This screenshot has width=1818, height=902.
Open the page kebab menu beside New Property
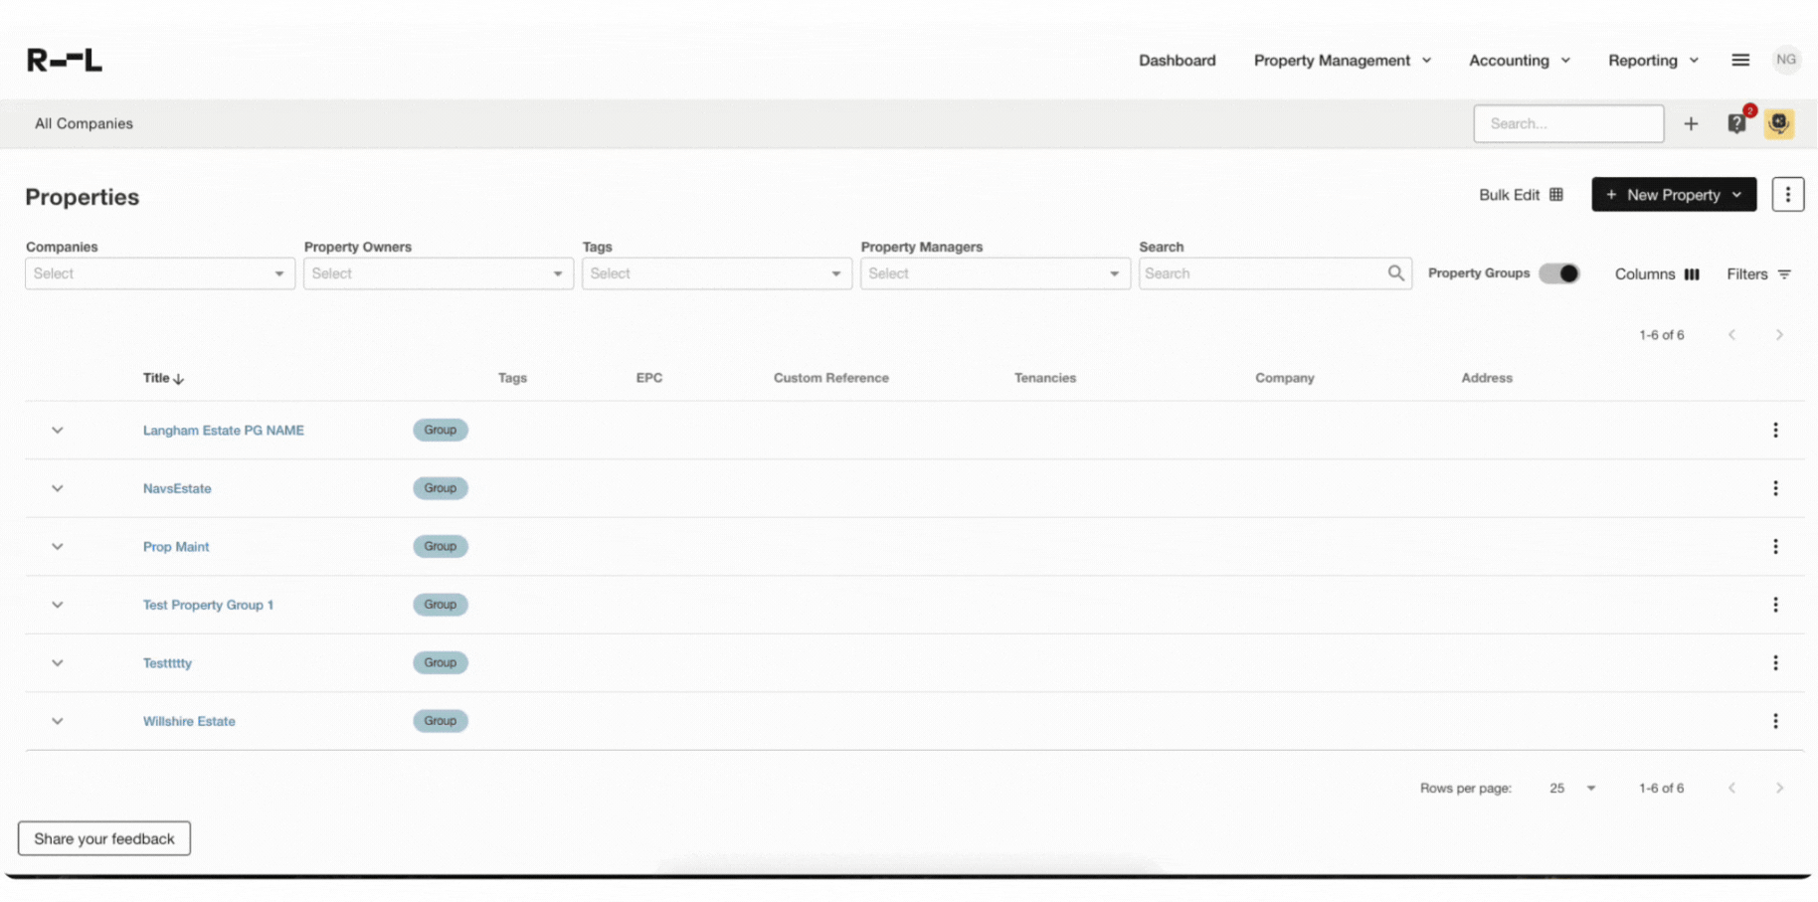point(1787,195)
